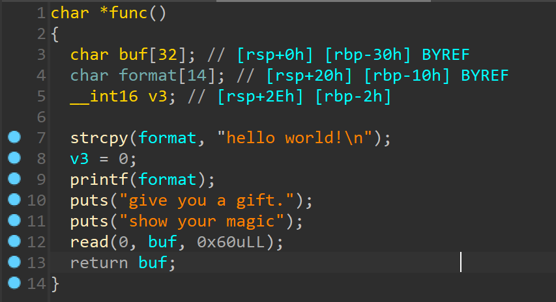The width and height of the screenshot is (556, 302).
Task: Click breakpoint dot beside line 10
Action: pos(14,200)
